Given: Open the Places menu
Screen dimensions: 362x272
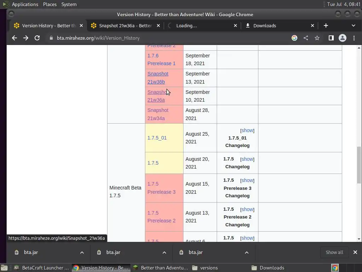Looking at the screenshot, I should point(49,4).
